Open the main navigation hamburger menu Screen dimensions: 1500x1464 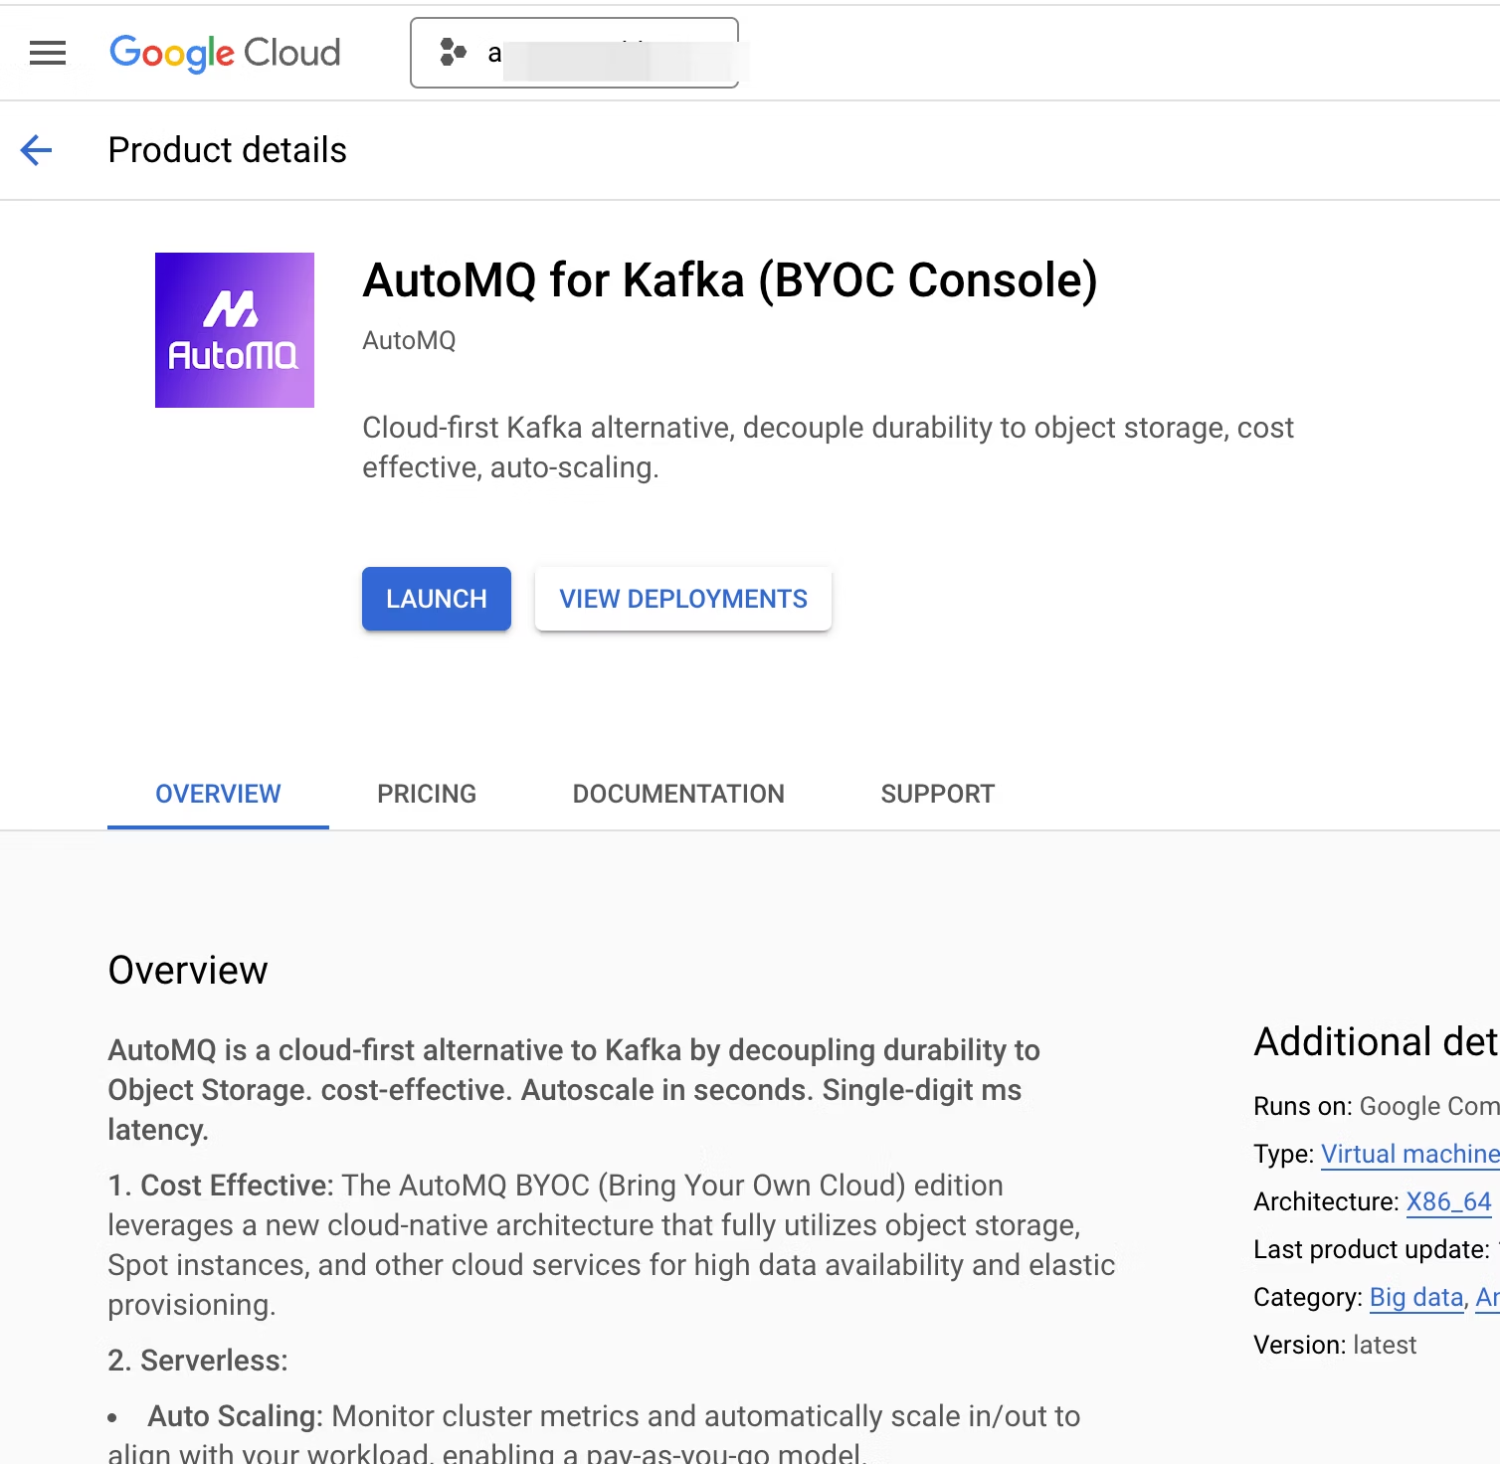coord(48,53)
